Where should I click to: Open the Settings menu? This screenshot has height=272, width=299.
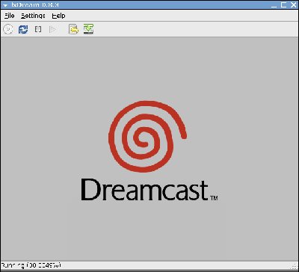[x=33, y=16]
